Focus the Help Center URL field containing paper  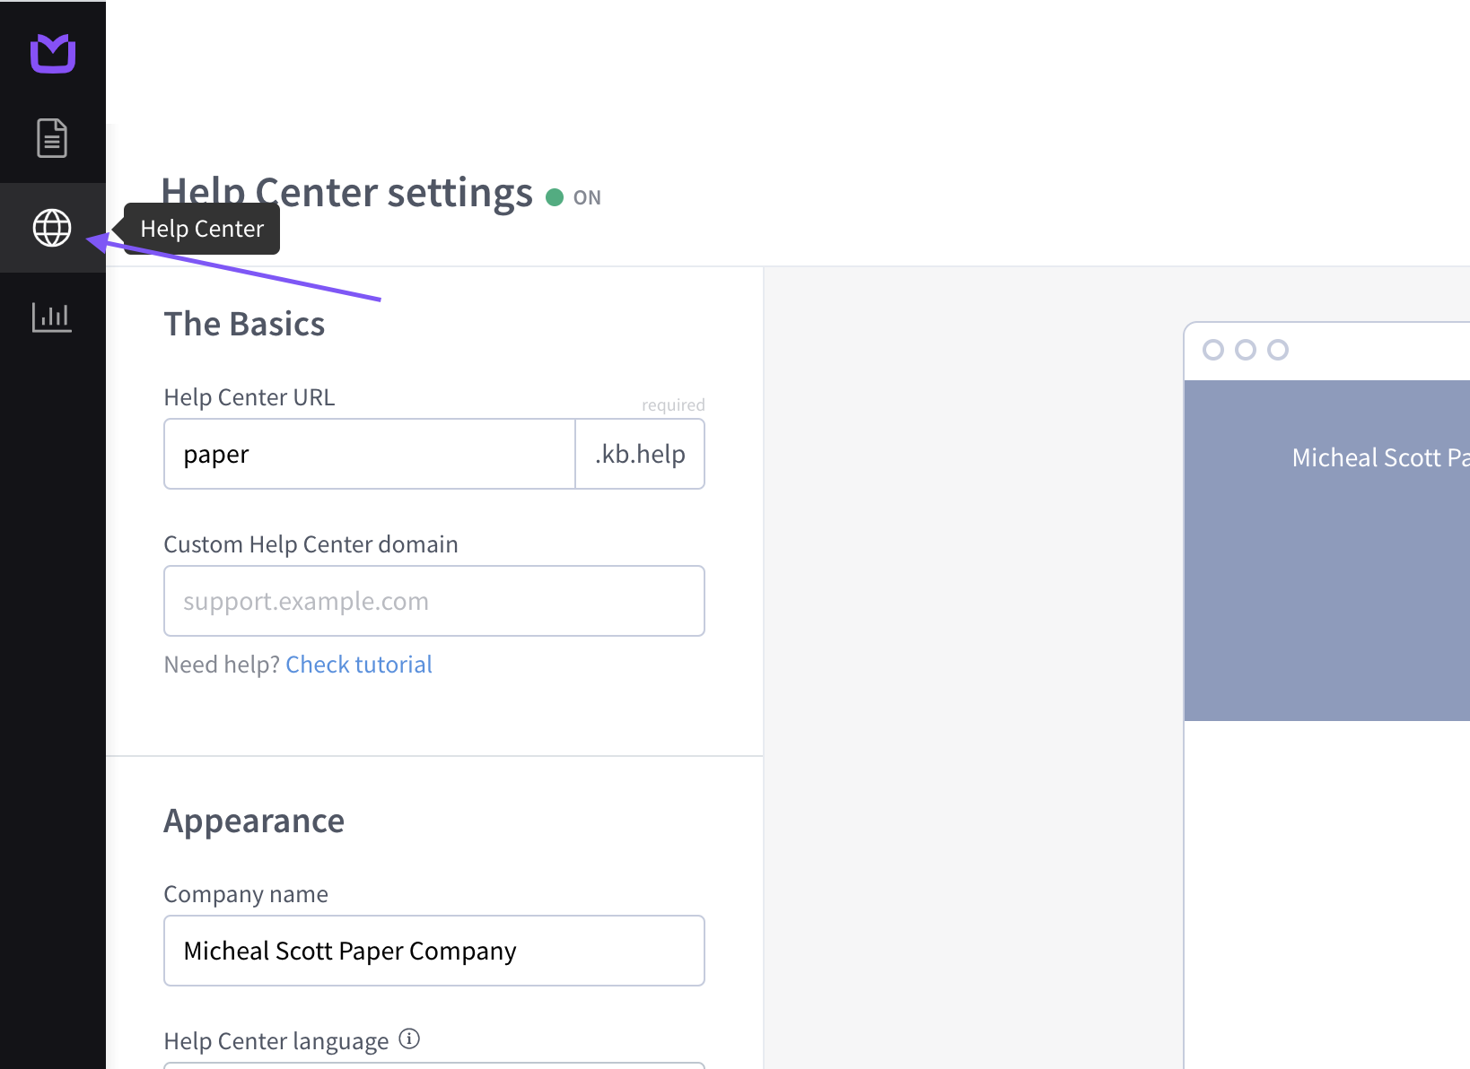370,454
